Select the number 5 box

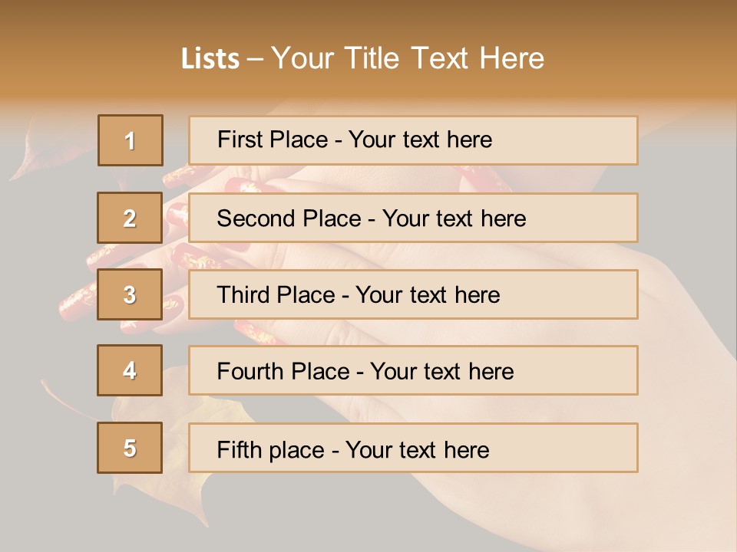point(131,448)
